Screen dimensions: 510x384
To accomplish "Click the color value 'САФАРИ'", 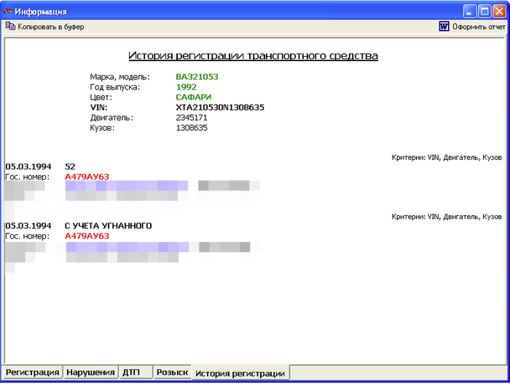I will tap(193, 97).
